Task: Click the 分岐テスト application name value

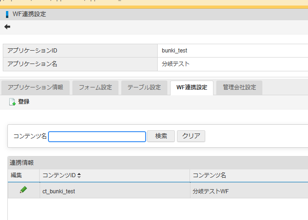Action: 176,64
